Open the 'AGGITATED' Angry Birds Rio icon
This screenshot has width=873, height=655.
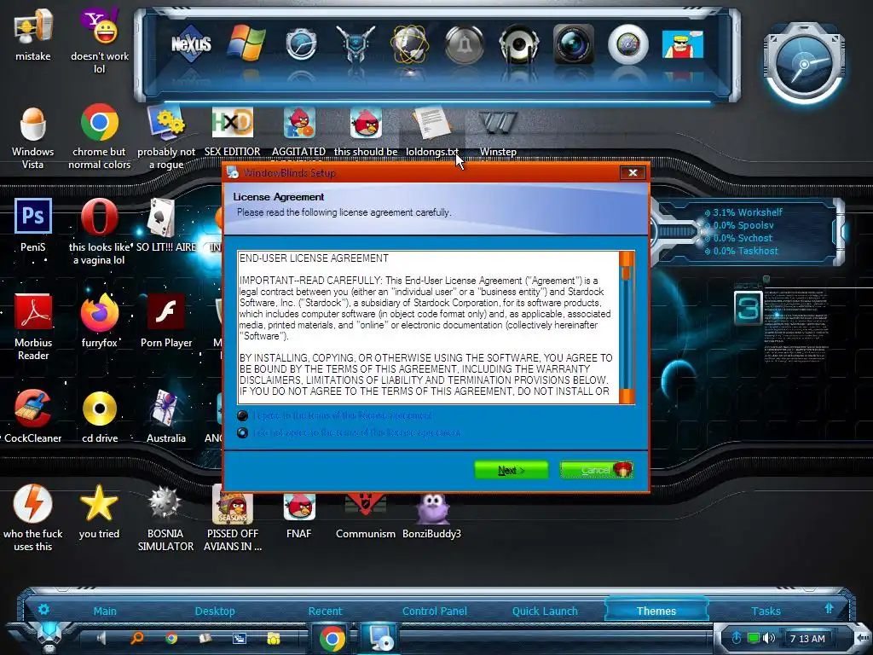[299, 131]
